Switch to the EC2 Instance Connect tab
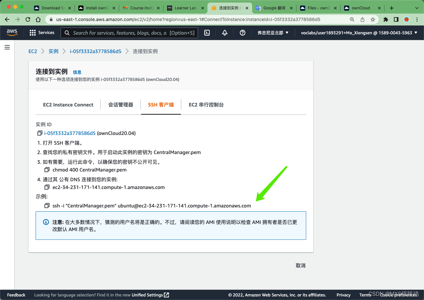The height and width of the screenshot is (300, 424). click(x=68, y=105)
